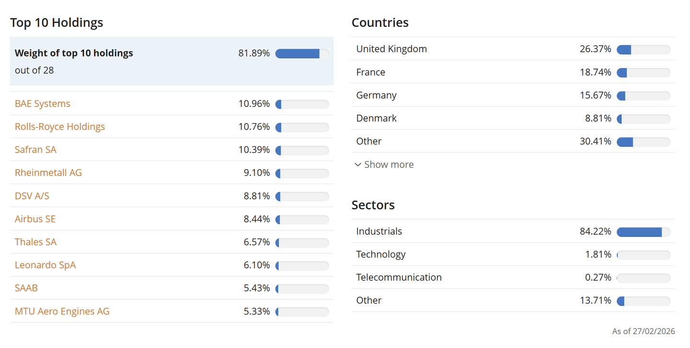Click the Safran SA holding link
The image size is (690, 348).
[35, 150]
